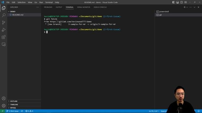Open the Edit menu
This screenshot has height=113, width=202.
tap(13, 2)
